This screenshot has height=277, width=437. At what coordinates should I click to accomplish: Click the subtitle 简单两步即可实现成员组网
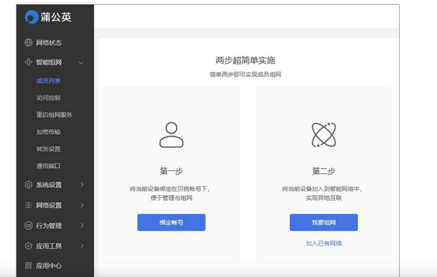click(x=245, y=75)
